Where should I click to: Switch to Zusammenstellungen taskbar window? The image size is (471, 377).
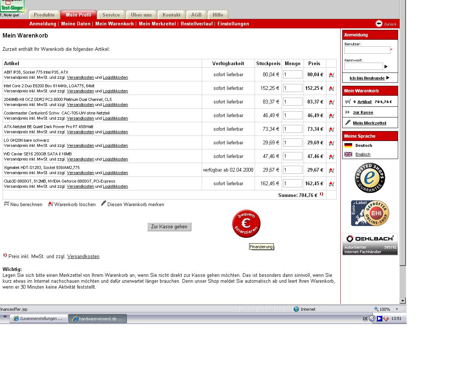click(39, 319)
